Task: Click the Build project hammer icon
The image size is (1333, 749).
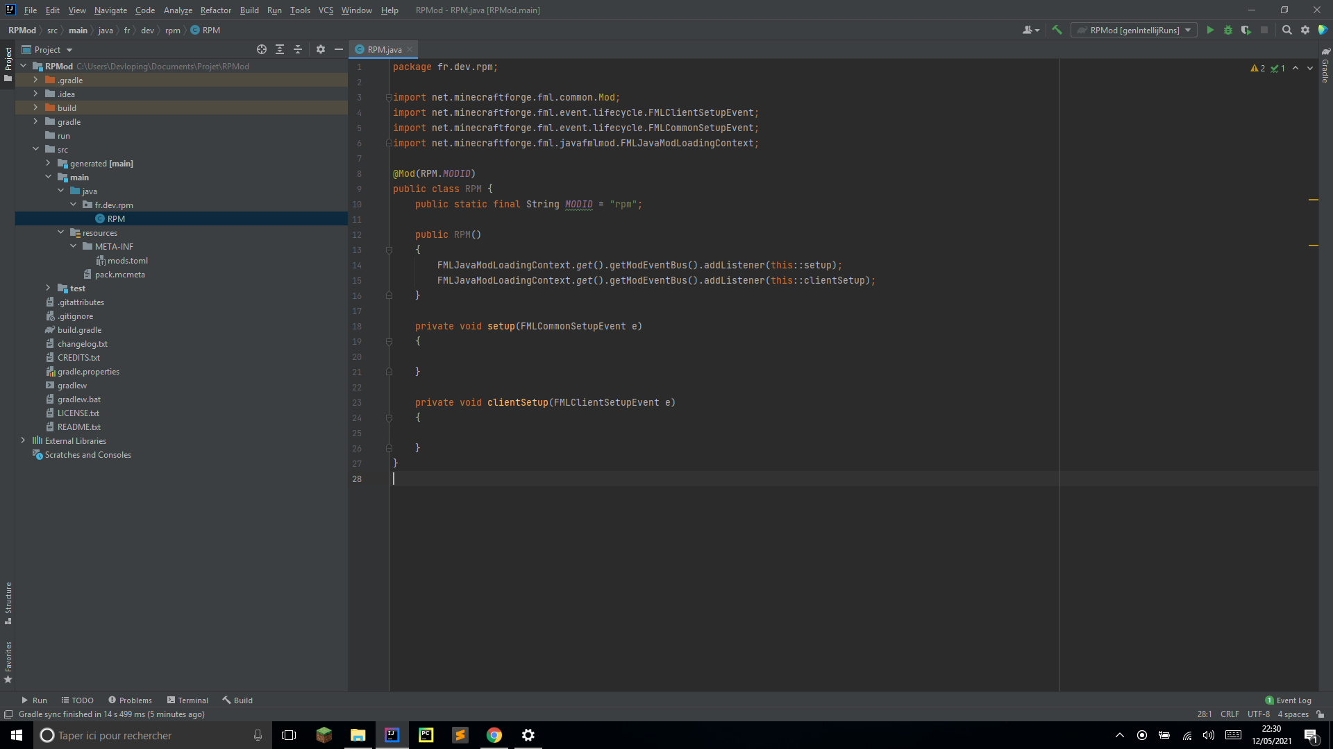Action: pos(1057,30)
